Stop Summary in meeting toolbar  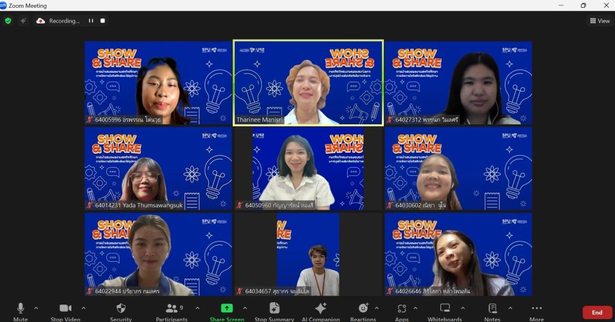click(274, 312)
